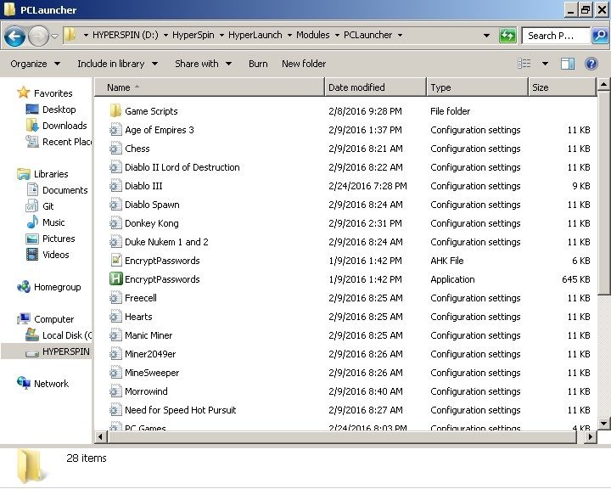The height and width of the screenshot is (489, 611).
Task: Open the Documents library
Action: click(x=58, y=190)
